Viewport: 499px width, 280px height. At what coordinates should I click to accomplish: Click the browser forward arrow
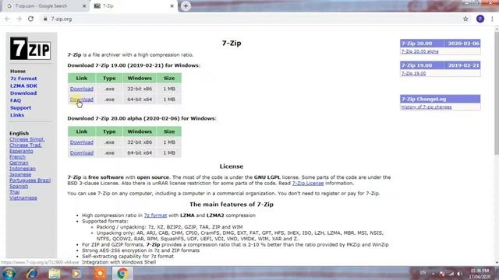19,19
